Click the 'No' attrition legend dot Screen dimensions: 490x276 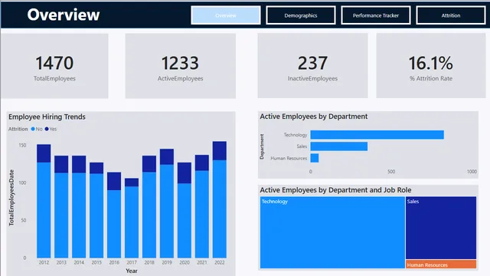(33, 129)
